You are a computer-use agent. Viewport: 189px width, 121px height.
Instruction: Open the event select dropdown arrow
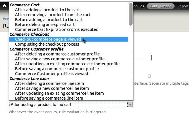tap(130, 105)
